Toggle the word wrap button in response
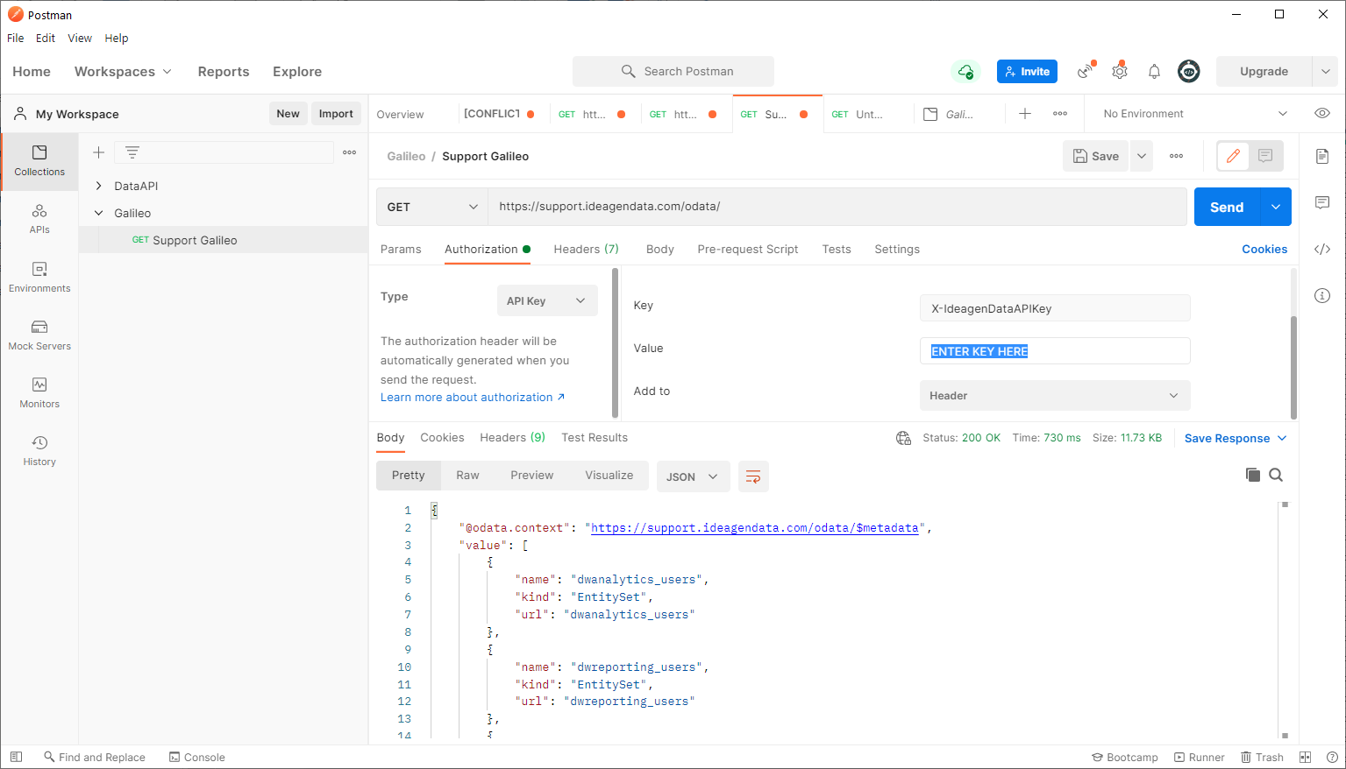Viewport: 1346px width, 769px height. (x=753, y=476)
